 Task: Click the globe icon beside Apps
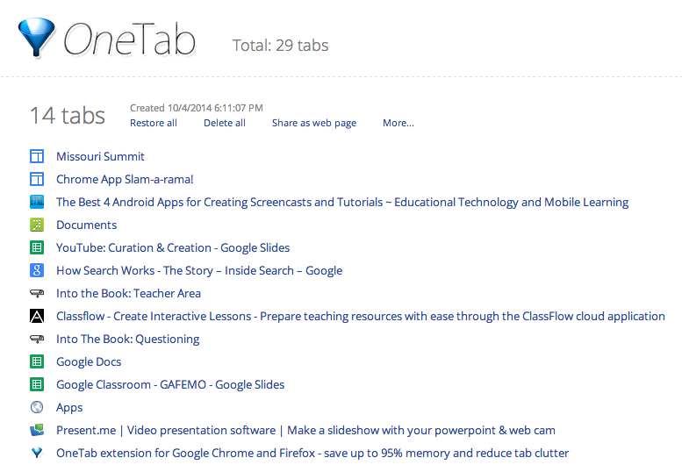[37, 407]
